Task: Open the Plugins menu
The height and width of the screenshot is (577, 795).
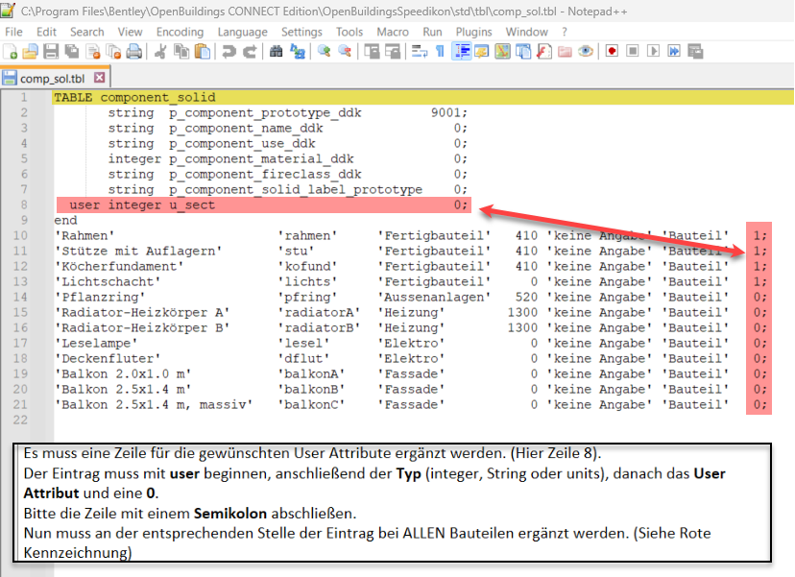Action: pos(473,32)
